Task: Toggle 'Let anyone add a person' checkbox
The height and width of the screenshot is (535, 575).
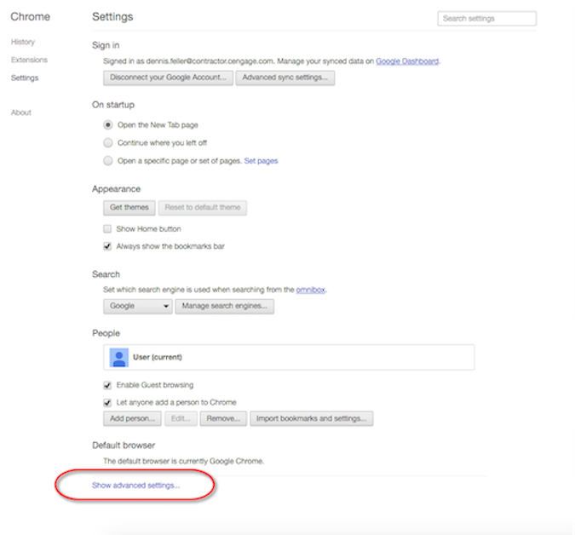Action: (x=108, y=402)
